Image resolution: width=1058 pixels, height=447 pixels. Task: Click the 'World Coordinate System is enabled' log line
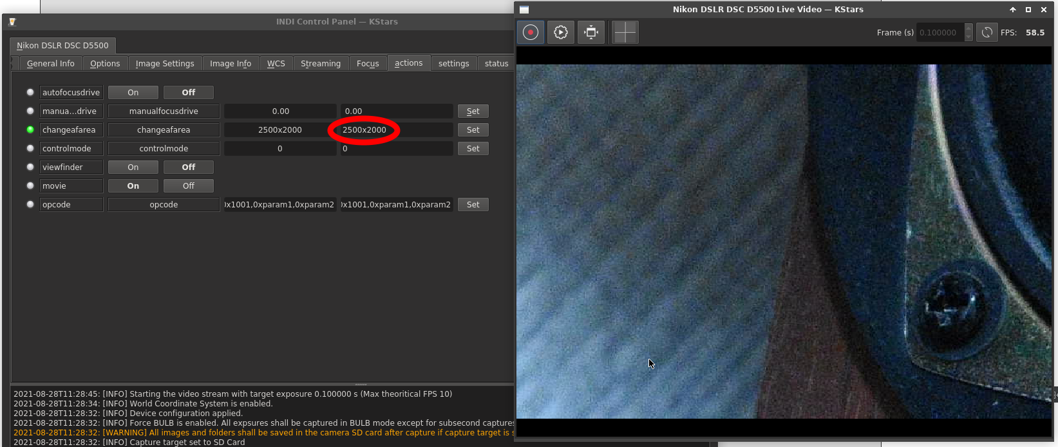tap(143, 404)
